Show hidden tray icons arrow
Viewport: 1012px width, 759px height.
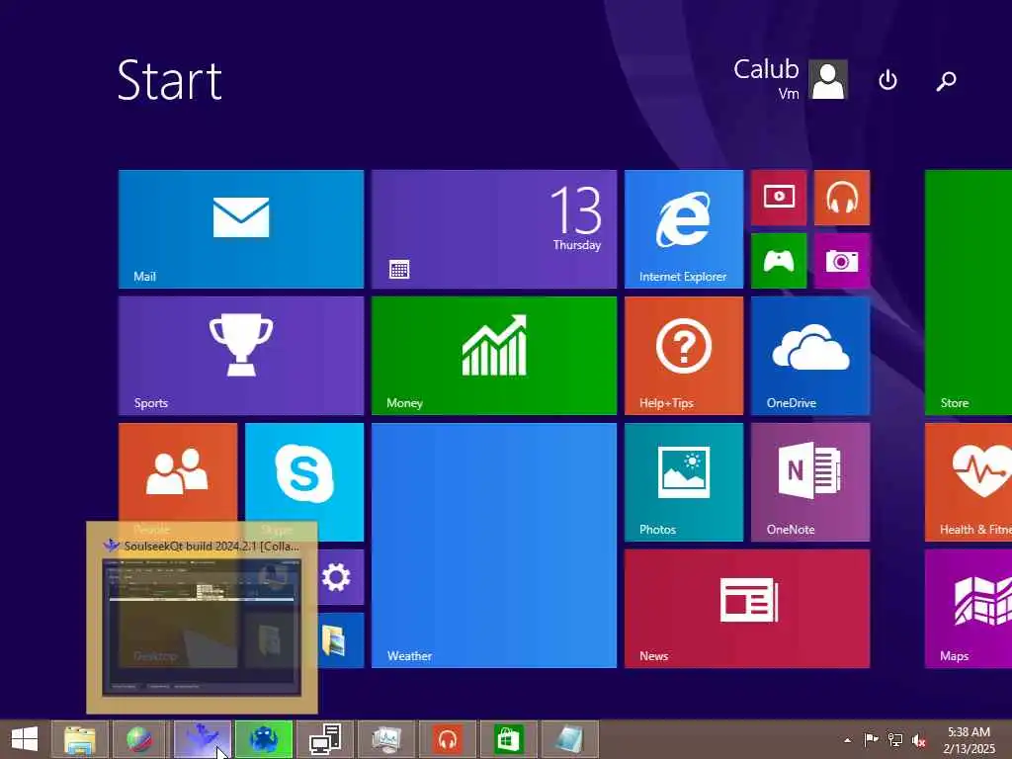click(x=847, y=739)
